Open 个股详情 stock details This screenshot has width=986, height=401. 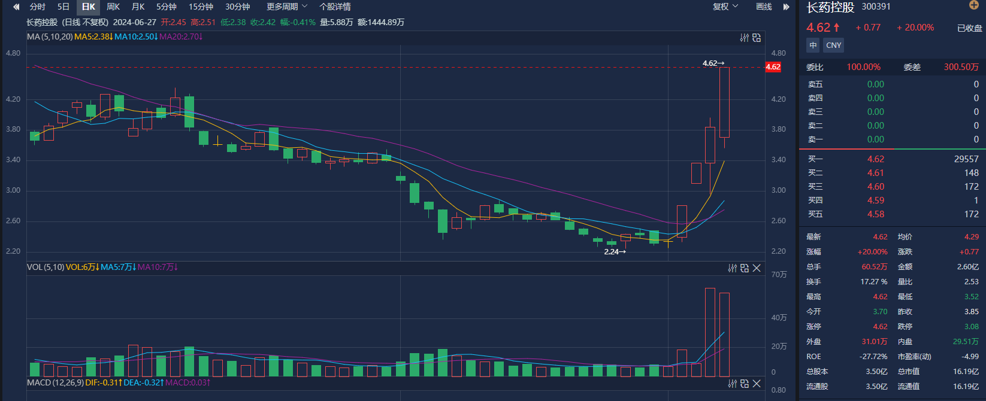335,7
